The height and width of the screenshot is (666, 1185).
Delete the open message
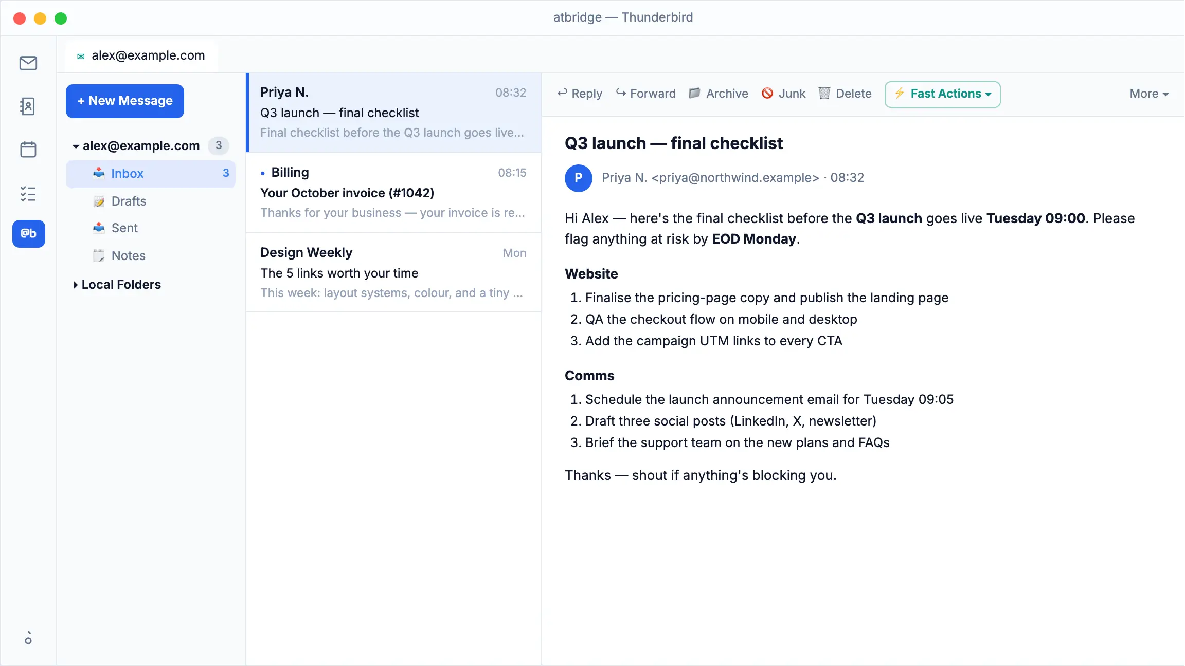tap(845, 94)
